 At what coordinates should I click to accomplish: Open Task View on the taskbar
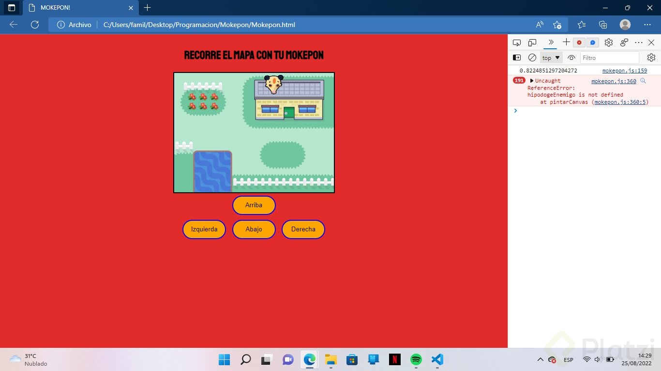click(267, 359)
